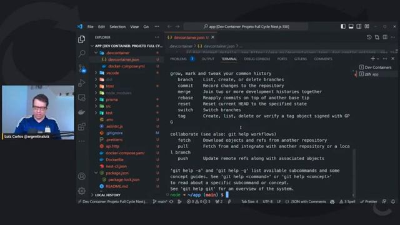
Task: Open README.md file
Action: [116, 186]
